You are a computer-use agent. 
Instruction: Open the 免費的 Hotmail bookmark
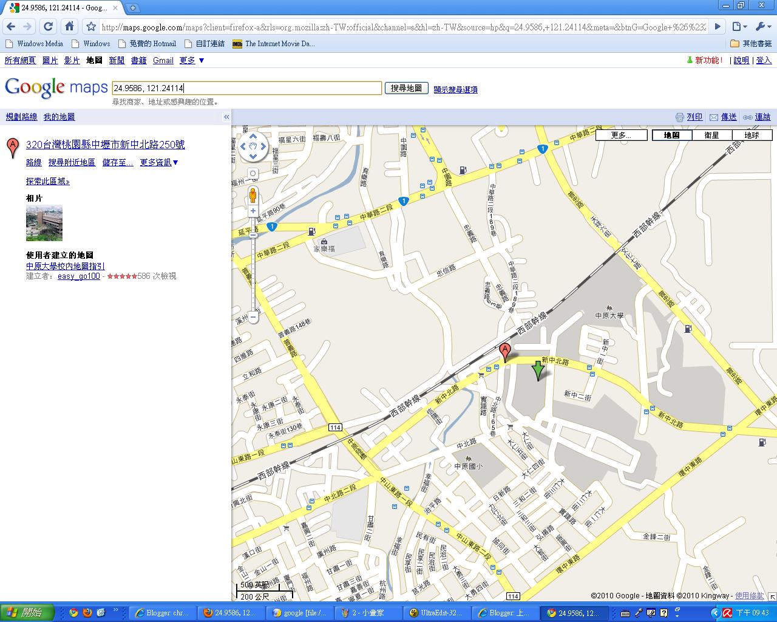click(x=147, y=44)
